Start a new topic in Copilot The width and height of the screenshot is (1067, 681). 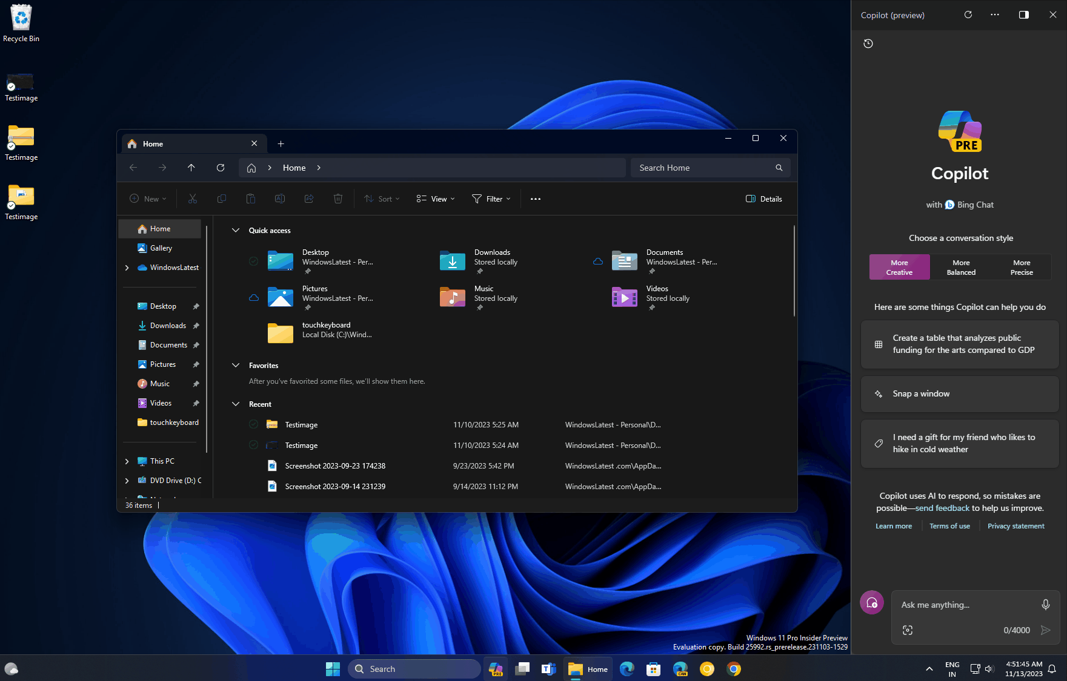click(872, 602)
